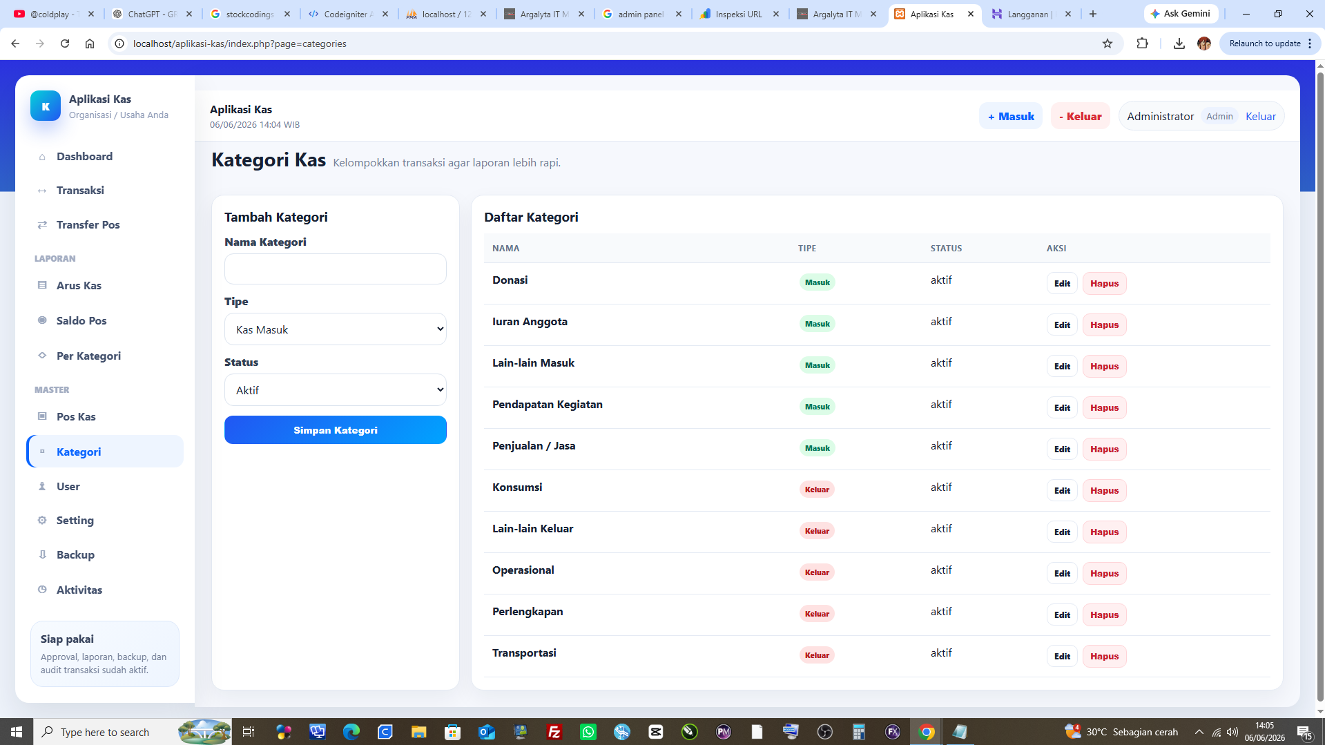Image resolution: width=1325 pixels, height=745 pixels.
Task: Open weather widget 30°C Sebagian cerah
Action: click(x=1121, y=732)
